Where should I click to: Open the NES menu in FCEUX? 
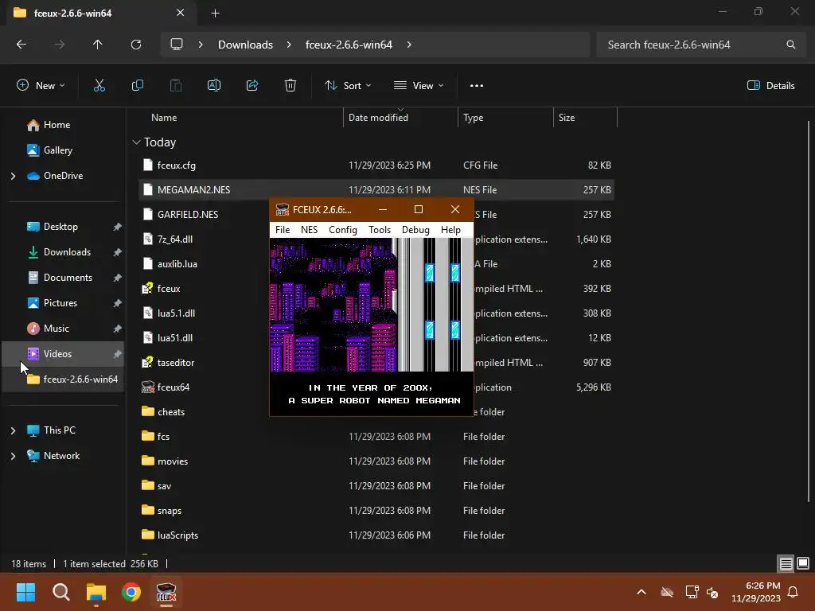tap(310, 230)
